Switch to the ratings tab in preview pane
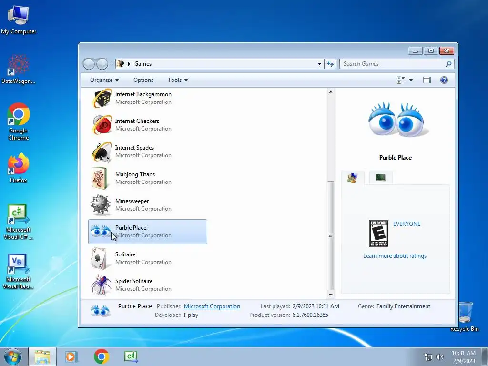 coord(352,178)
